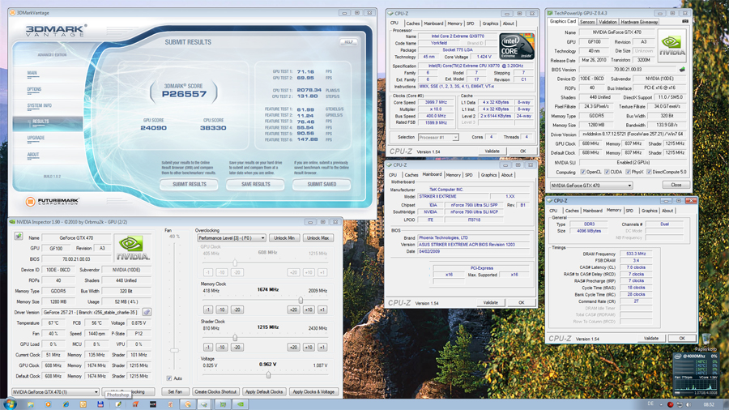Select Graphics tab in Memory CPU-Z window
Screen dimensions: 729x410
click(649, 211)
